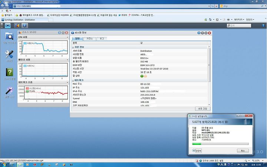Collapse the basic information group
This screenshot has width=267, height=167.
click(x=73, y=48)
